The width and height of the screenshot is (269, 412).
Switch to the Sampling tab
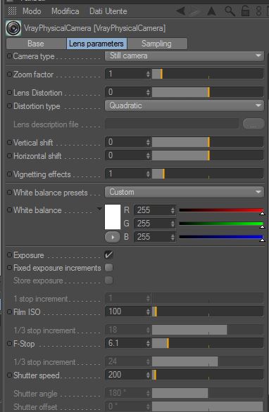click(x=157, y=44)
